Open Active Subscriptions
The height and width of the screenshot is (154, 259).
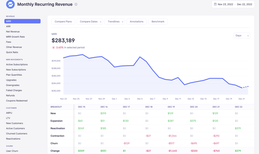click(x=17, y=64)
